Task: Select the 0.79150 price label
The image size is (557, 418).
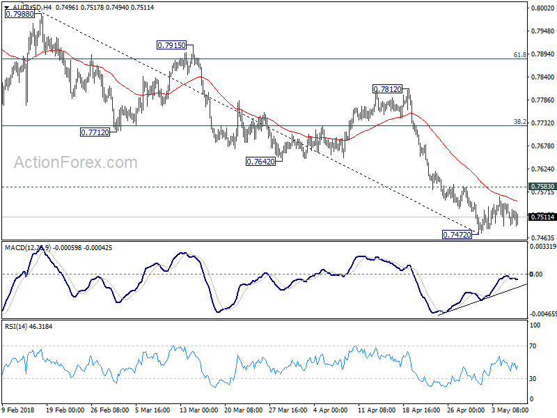Action: pyautogui.click(x=171, y=45)
